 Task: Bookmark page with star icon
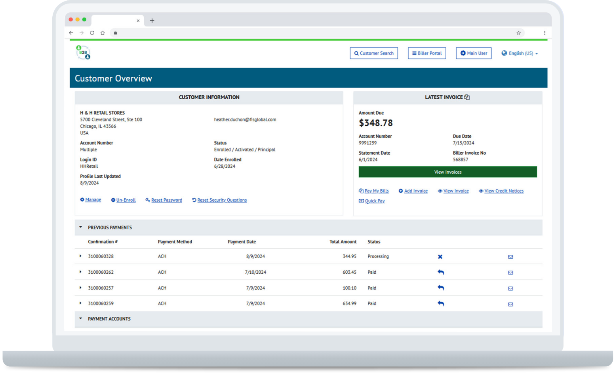tap(518, 33)
